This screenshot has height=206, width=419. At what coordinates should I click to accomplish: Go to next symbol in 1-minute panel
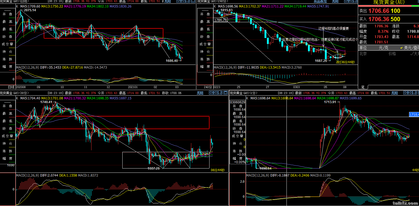pyautogui.click(x=410, y=93)
